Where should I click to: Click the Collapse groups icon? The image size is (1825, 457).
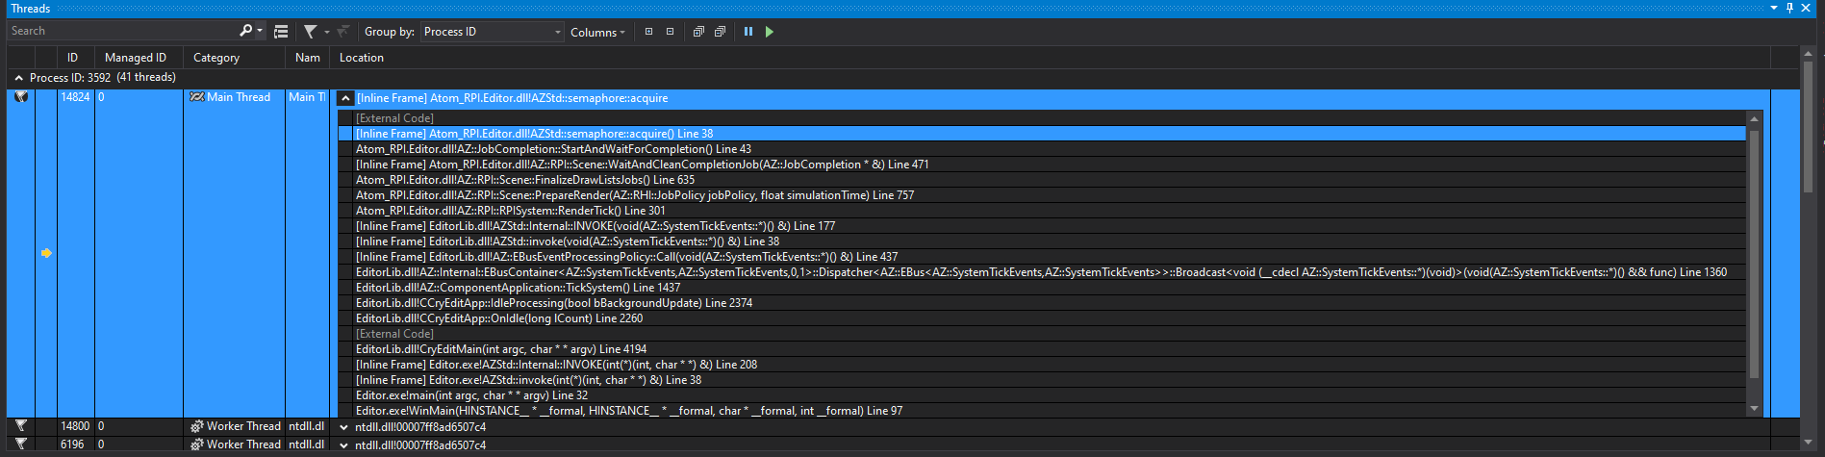click(671, 32)
